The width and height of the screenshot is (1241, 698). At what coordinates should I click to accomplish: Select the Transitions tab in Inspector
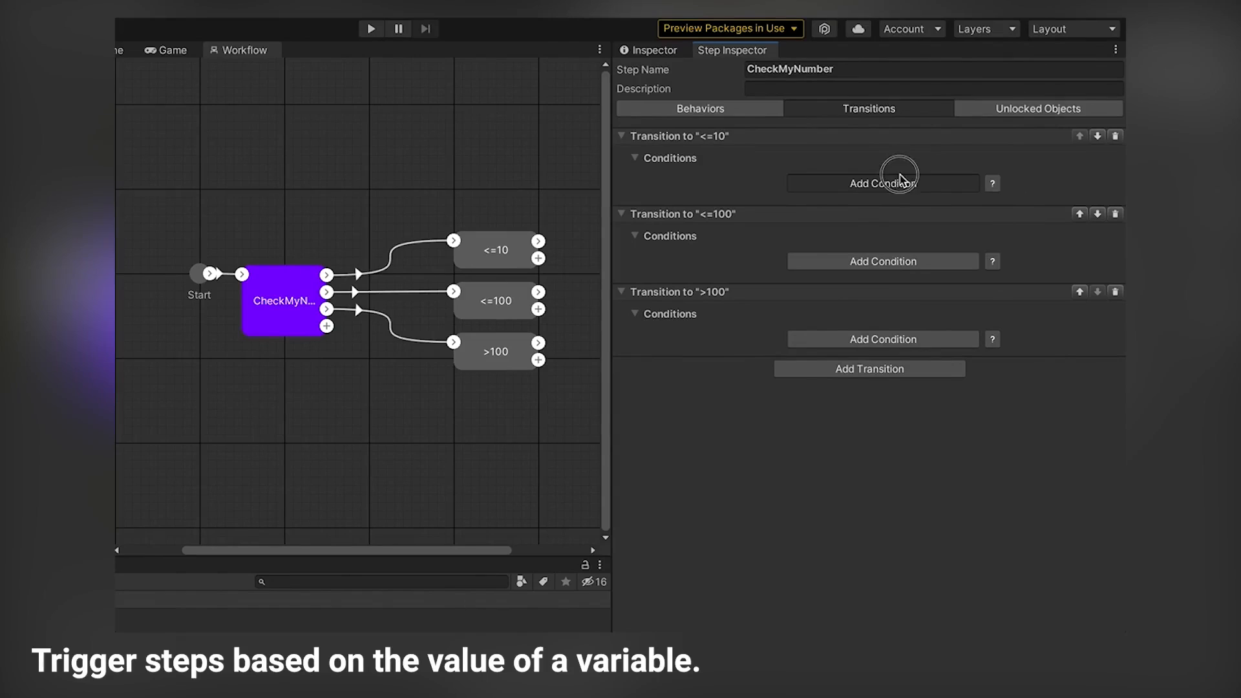click(x=869, y=108)
